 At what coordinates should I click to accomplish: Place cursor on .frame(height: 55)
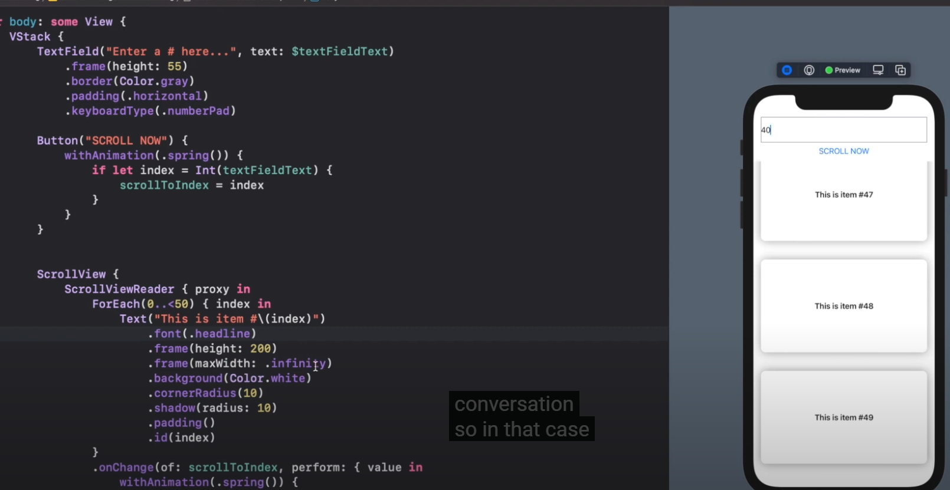tap(126, 66)
